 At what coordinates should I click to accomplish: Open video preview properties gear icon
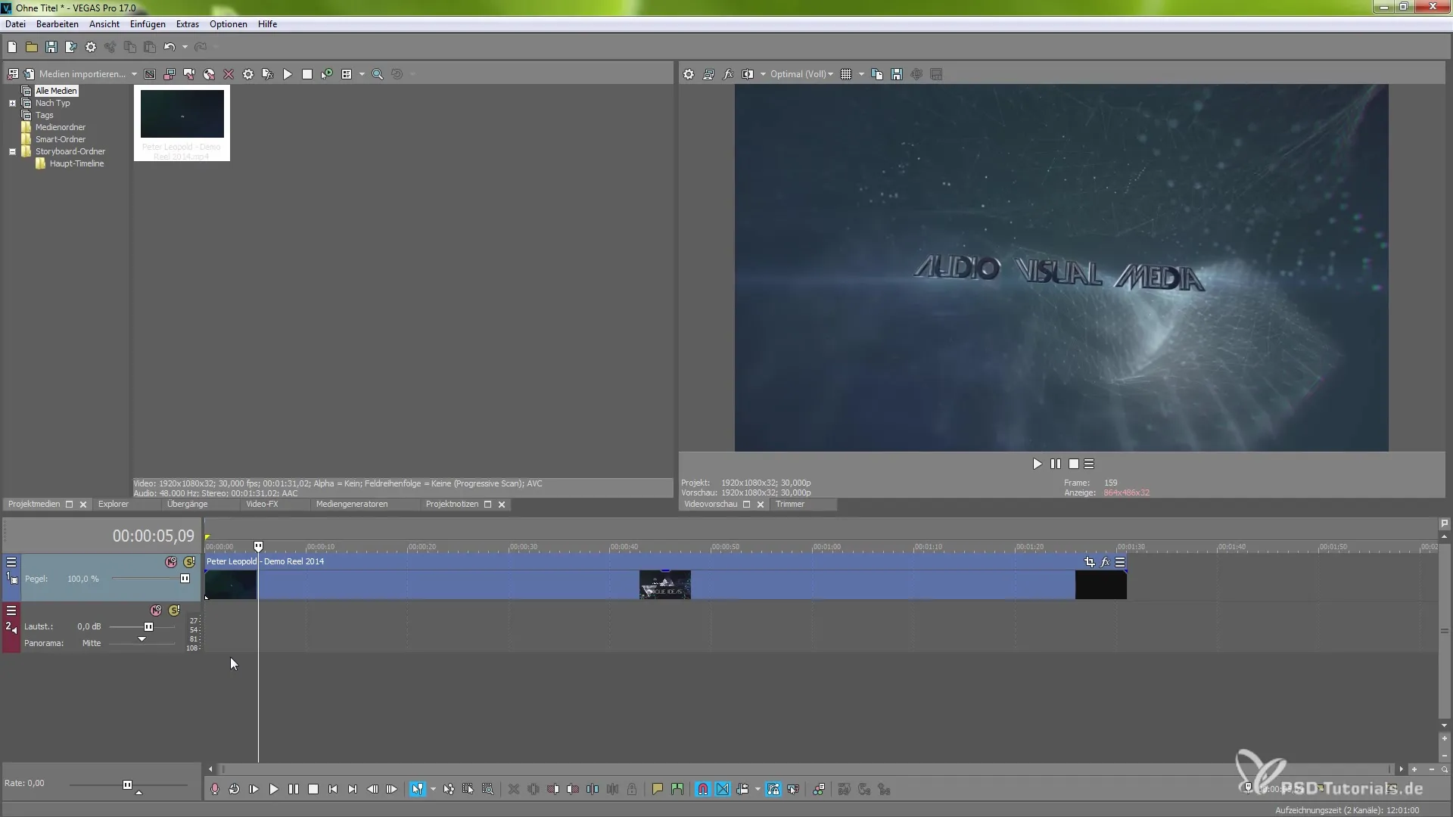pyautogui.click(x=689, y=74)
